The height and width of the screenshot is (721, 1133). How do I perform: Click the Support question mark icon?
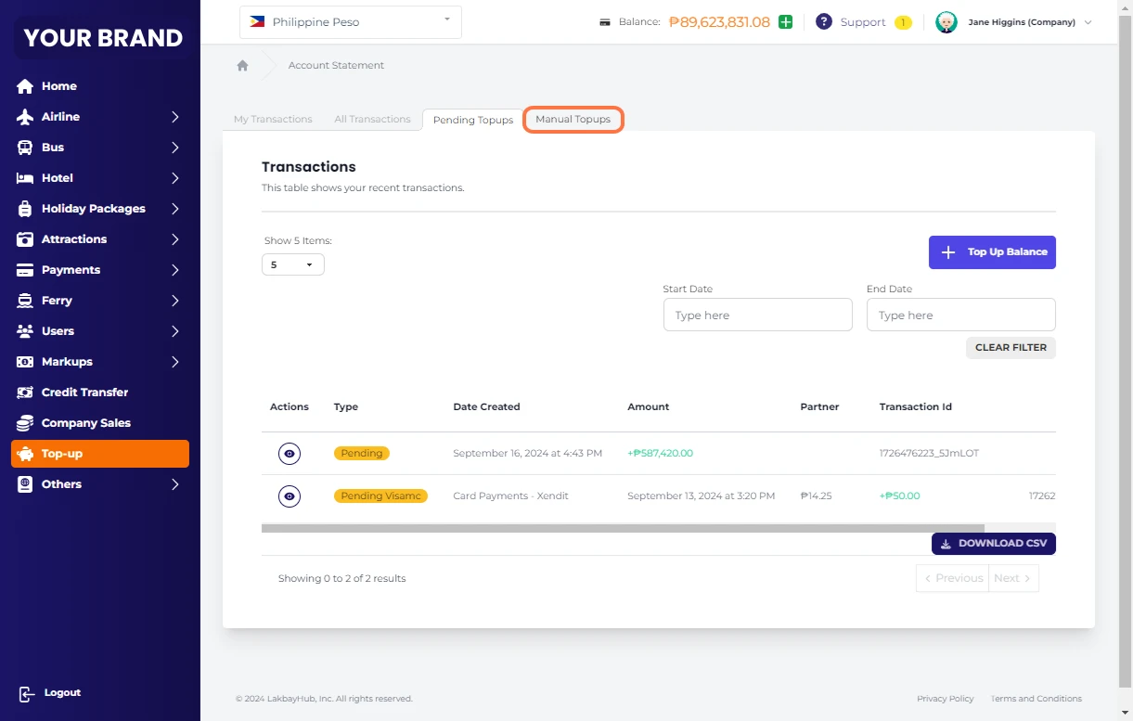[823, 22]
